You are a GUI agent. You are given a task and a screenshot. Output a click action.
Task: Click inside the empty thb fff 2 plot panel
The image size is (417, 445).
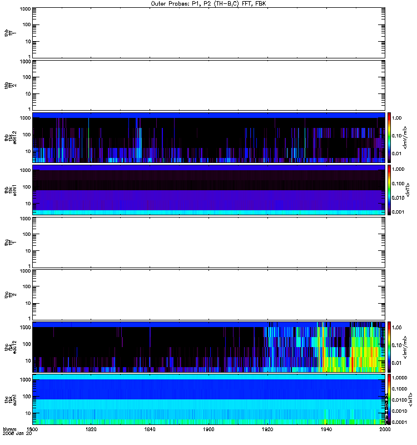[x=209, y=85]
